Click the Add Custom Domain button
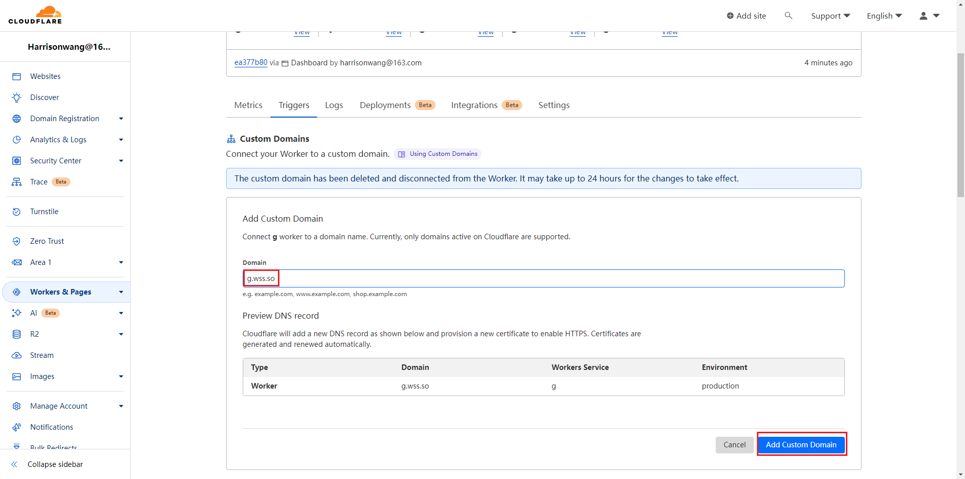Viewport: 965px width, 479px height. point(801,445)
